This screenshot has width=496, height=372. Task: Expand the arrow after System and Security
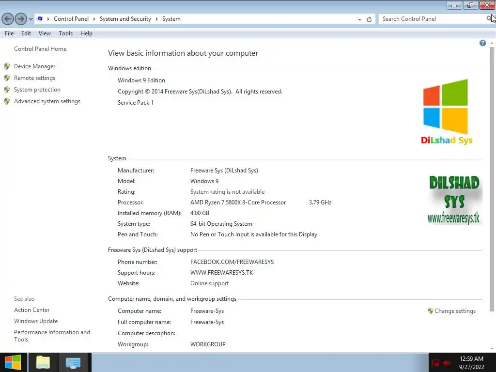(x=156, y=19)
